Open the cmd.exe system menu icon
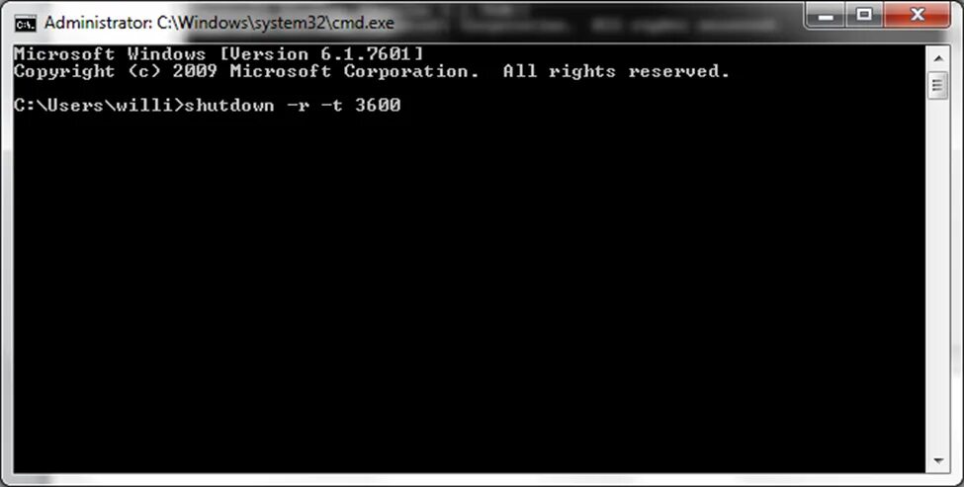Image resolution: width=964 pixels, height=487 pixels. [25, 24]
